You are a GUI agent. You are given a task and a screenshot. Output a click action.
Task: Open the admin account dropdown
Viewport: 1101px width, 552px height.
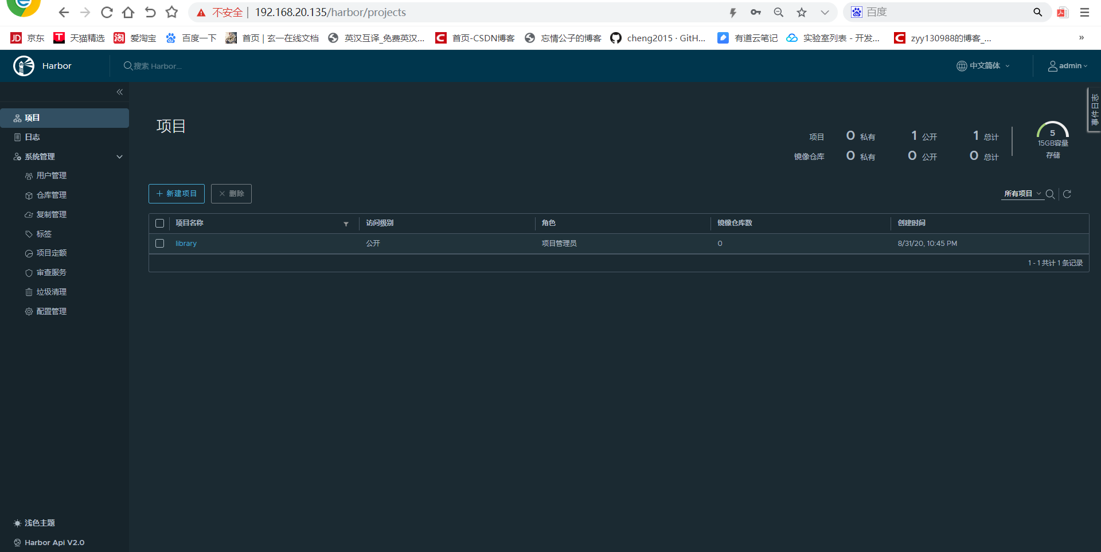tap(1068, 66)
